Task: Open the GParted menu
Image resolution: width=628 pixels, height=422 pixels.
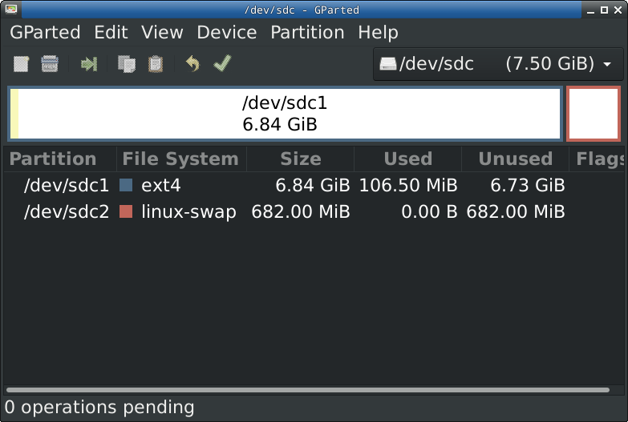Action: coord(45,32)
